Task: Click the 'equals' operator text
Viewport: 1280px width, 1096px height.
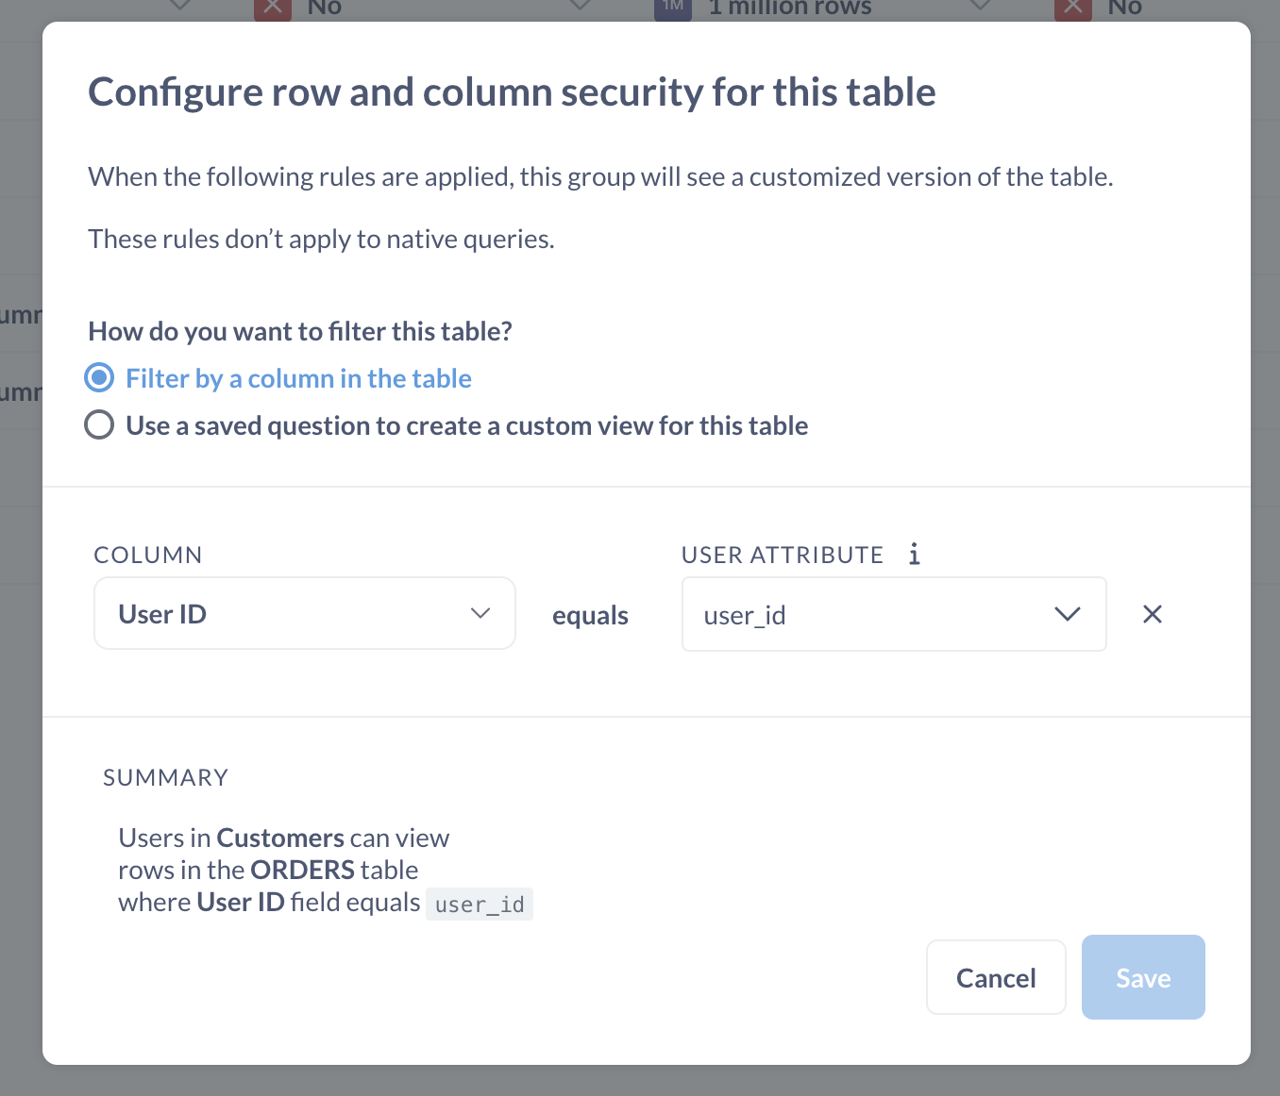Action: [x=590, y=616]
